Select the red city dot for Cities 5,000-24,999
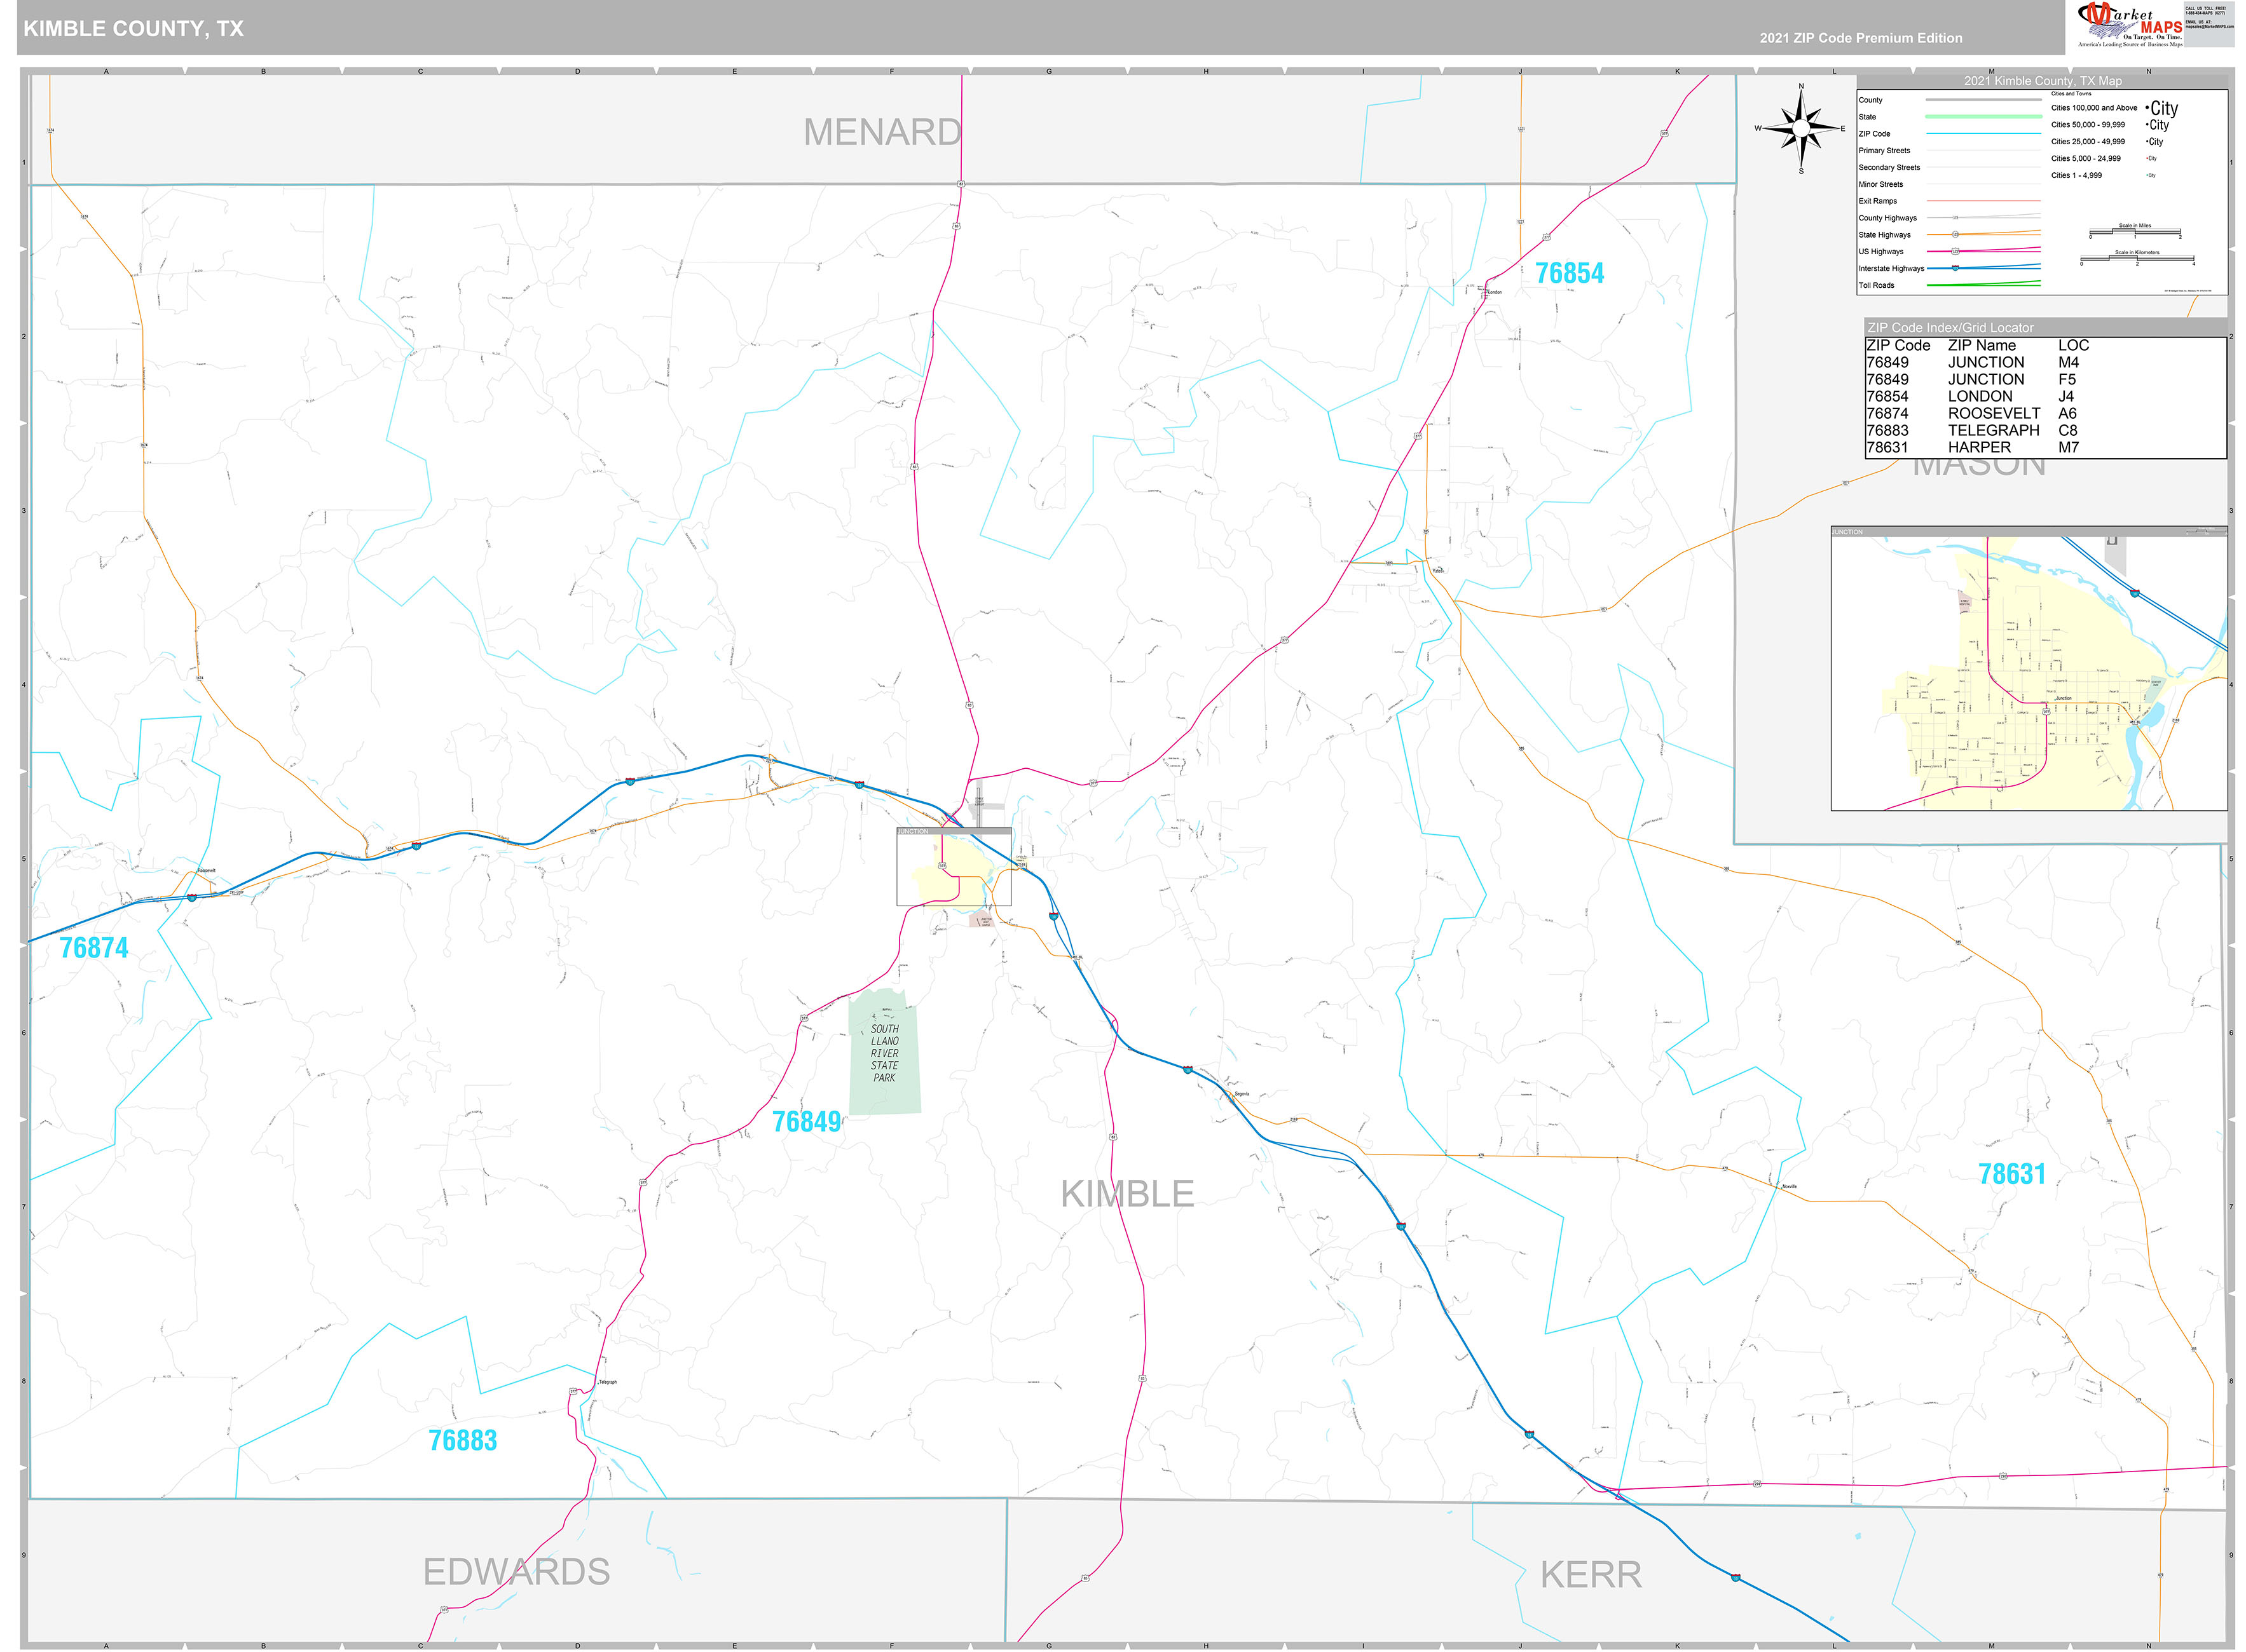This screenshot has height=1652, width=2246. click(x=2147, y=158)
